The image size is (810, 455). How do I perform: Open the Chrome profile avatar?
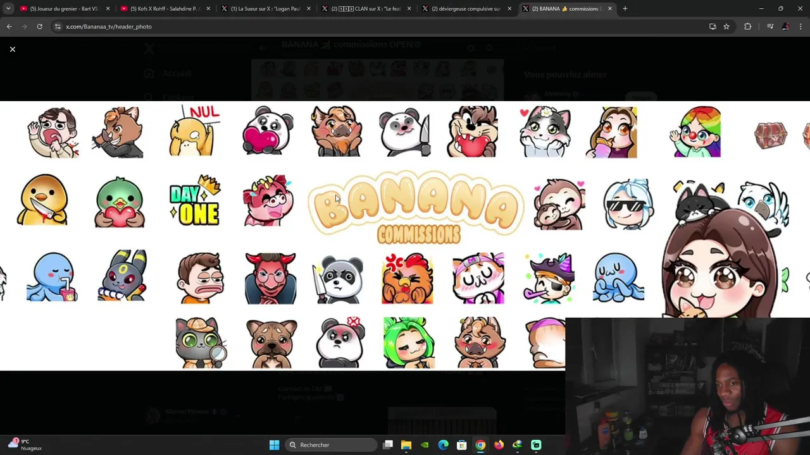point(785,27)
